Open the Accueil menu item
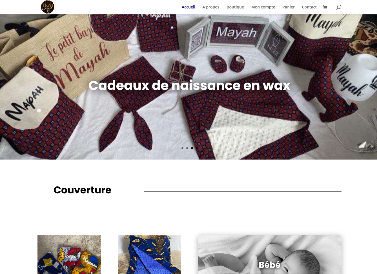 pos(188,7)
